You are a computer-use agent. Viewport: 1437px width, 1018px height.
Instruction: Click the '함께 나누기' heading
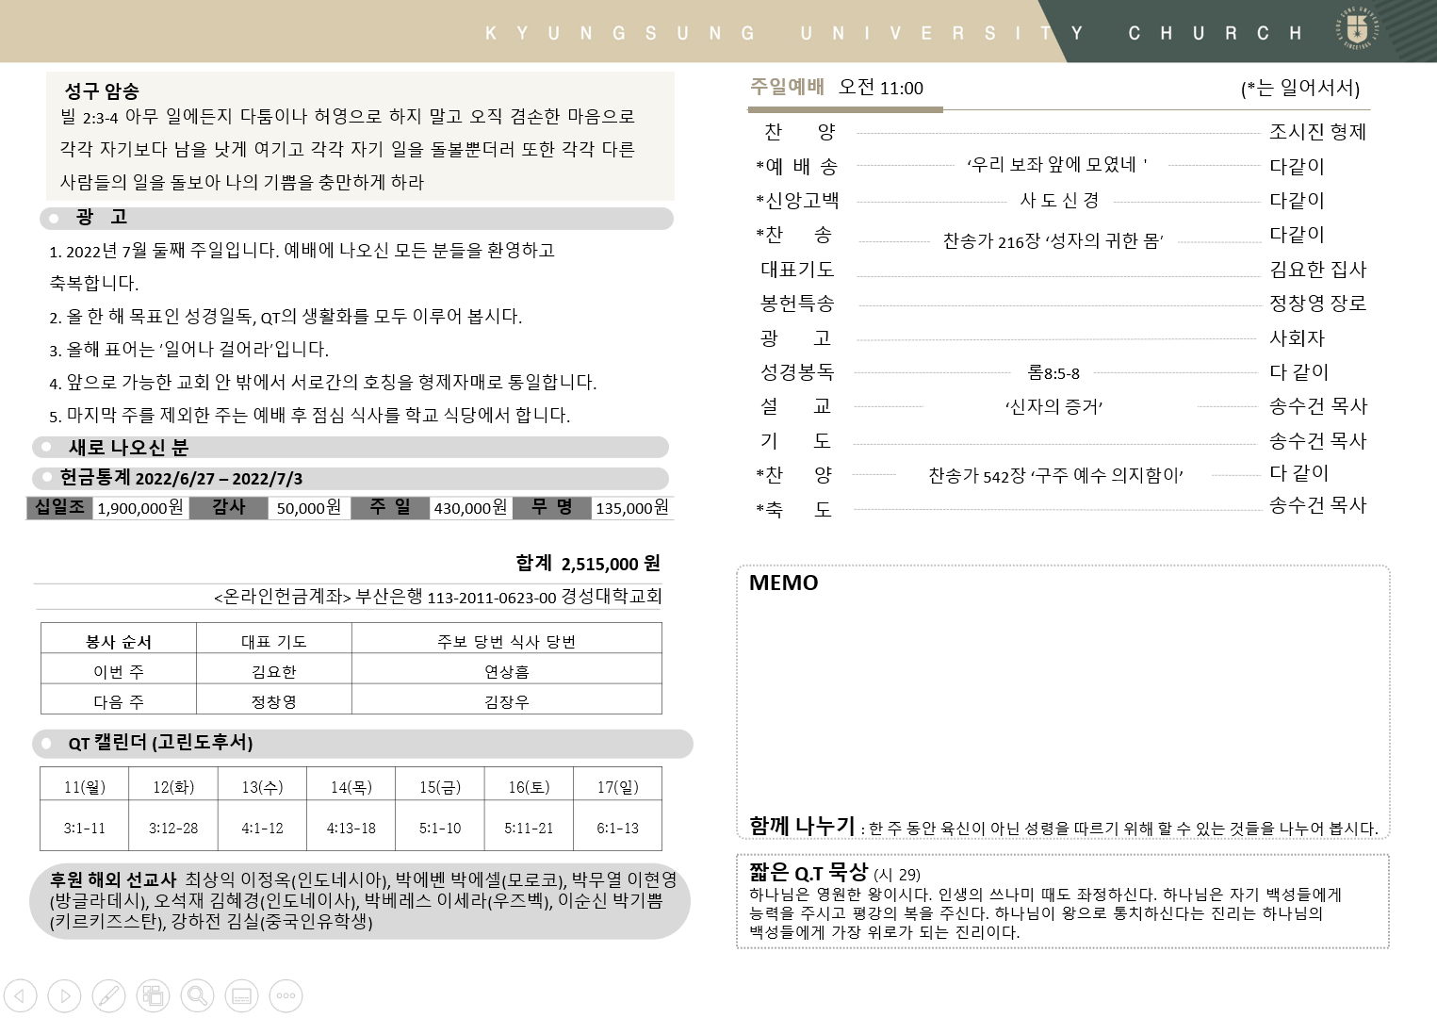click(802, 826)
